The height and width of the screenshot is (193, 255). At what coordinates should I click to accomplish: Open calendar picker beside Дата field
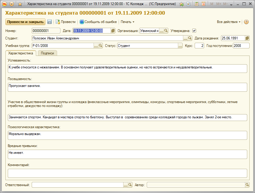click(x=113, y=31)
